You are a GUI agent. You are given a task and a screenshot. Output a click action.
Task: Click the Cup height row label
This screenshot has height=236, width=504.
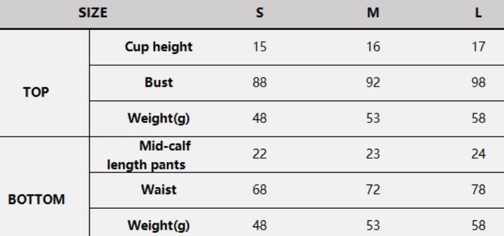click(158, 47)
